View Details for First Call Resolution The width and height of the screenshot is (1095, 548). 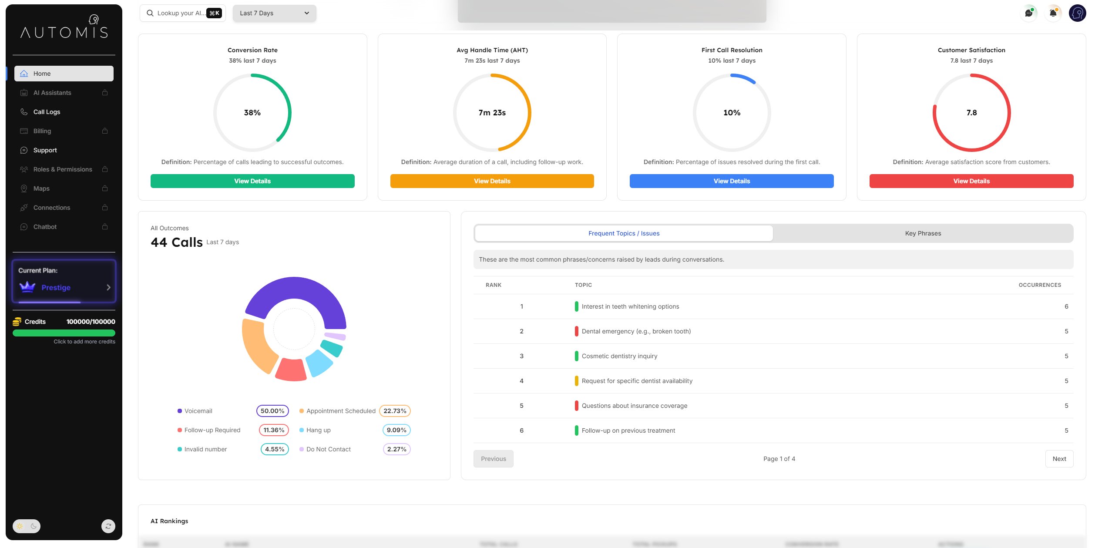pyautogui.click(x=732, y=181)
